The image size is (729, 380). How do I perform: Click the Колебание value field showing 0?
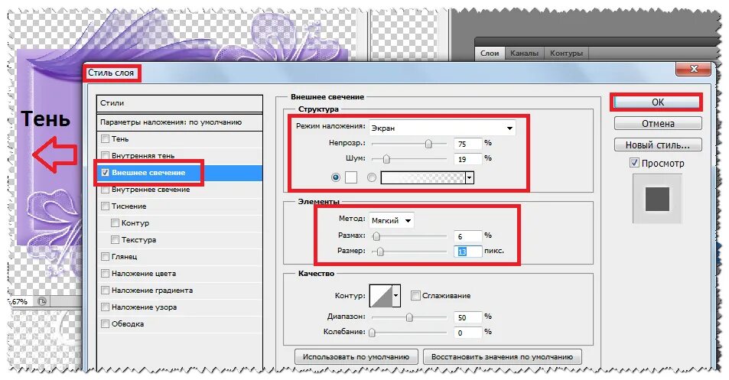tap(467, 333)
